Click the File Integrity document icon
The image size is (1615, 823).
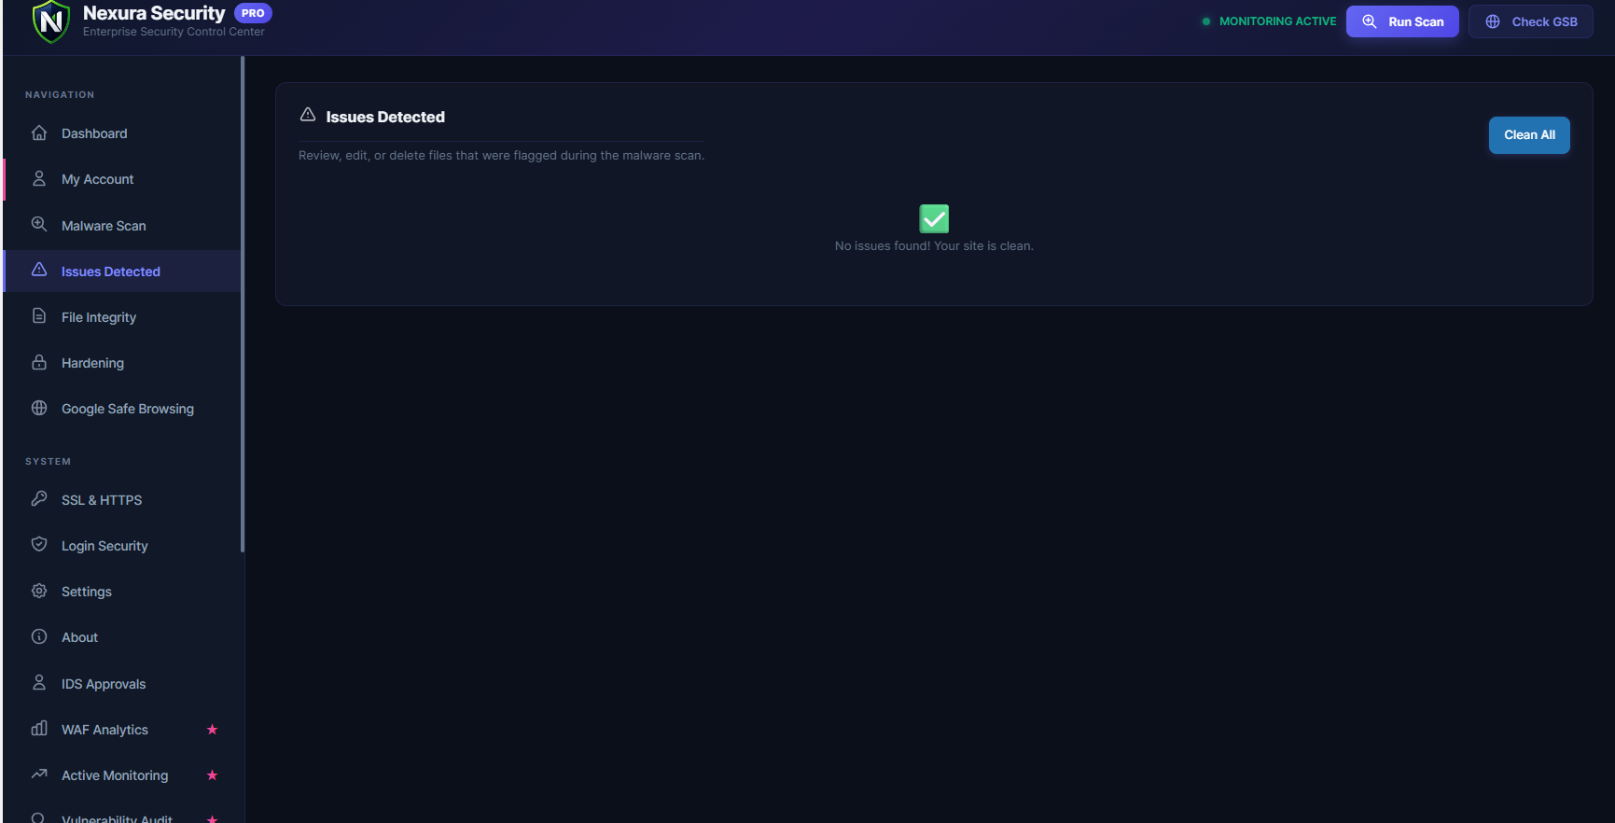(39, 316)
